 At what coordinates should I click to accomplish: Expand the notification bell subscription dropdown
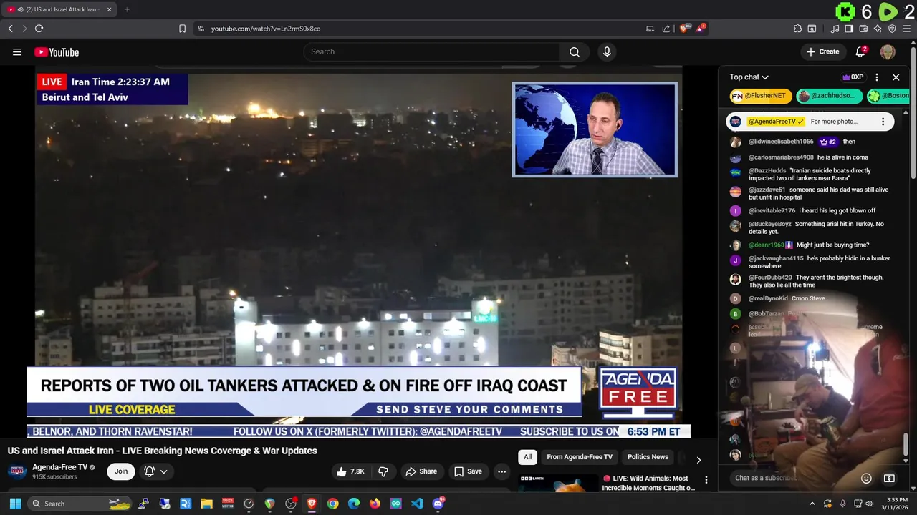[x=155, y=471]
